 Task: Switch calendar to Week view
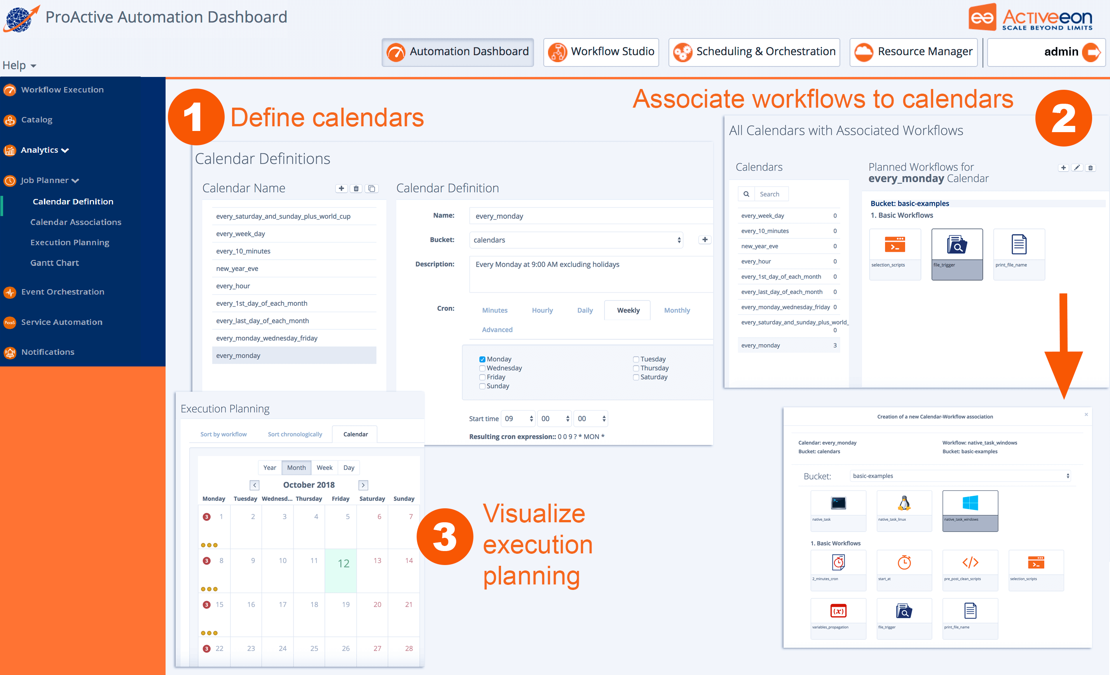point(325,467)
